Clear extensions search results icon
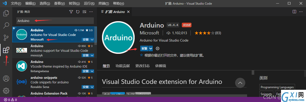Screen dimensions: 306x102 [84, 12]
